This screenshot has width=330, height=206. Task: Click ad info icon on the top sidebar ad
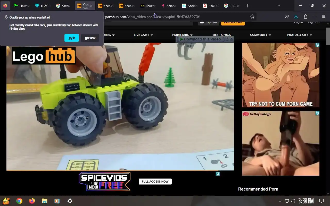pos(317,45)
